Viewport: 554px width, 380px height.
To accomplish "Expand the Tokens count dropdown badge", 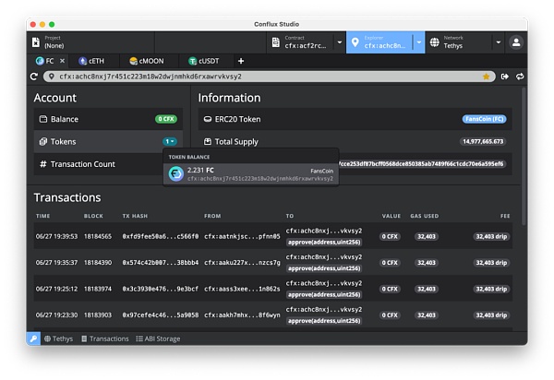I will point(170,141).
